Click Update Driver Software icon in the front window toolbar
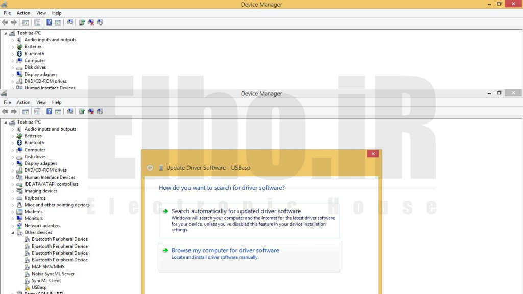Image resolution: width=523 pixels, height=294 pixels. (82, 112)
